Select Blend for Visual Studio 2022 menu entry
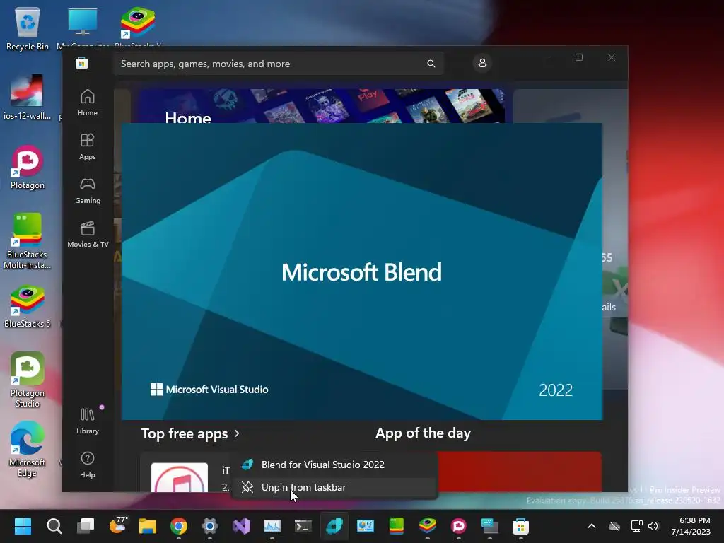Viewport: 724px width, 543px height. [x=334, y=465]
